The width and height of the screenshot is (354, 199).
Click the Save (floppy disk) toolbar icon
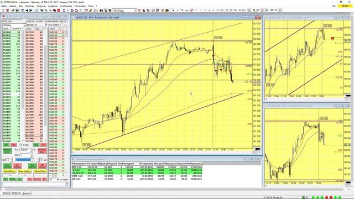[x=17, y=11]
